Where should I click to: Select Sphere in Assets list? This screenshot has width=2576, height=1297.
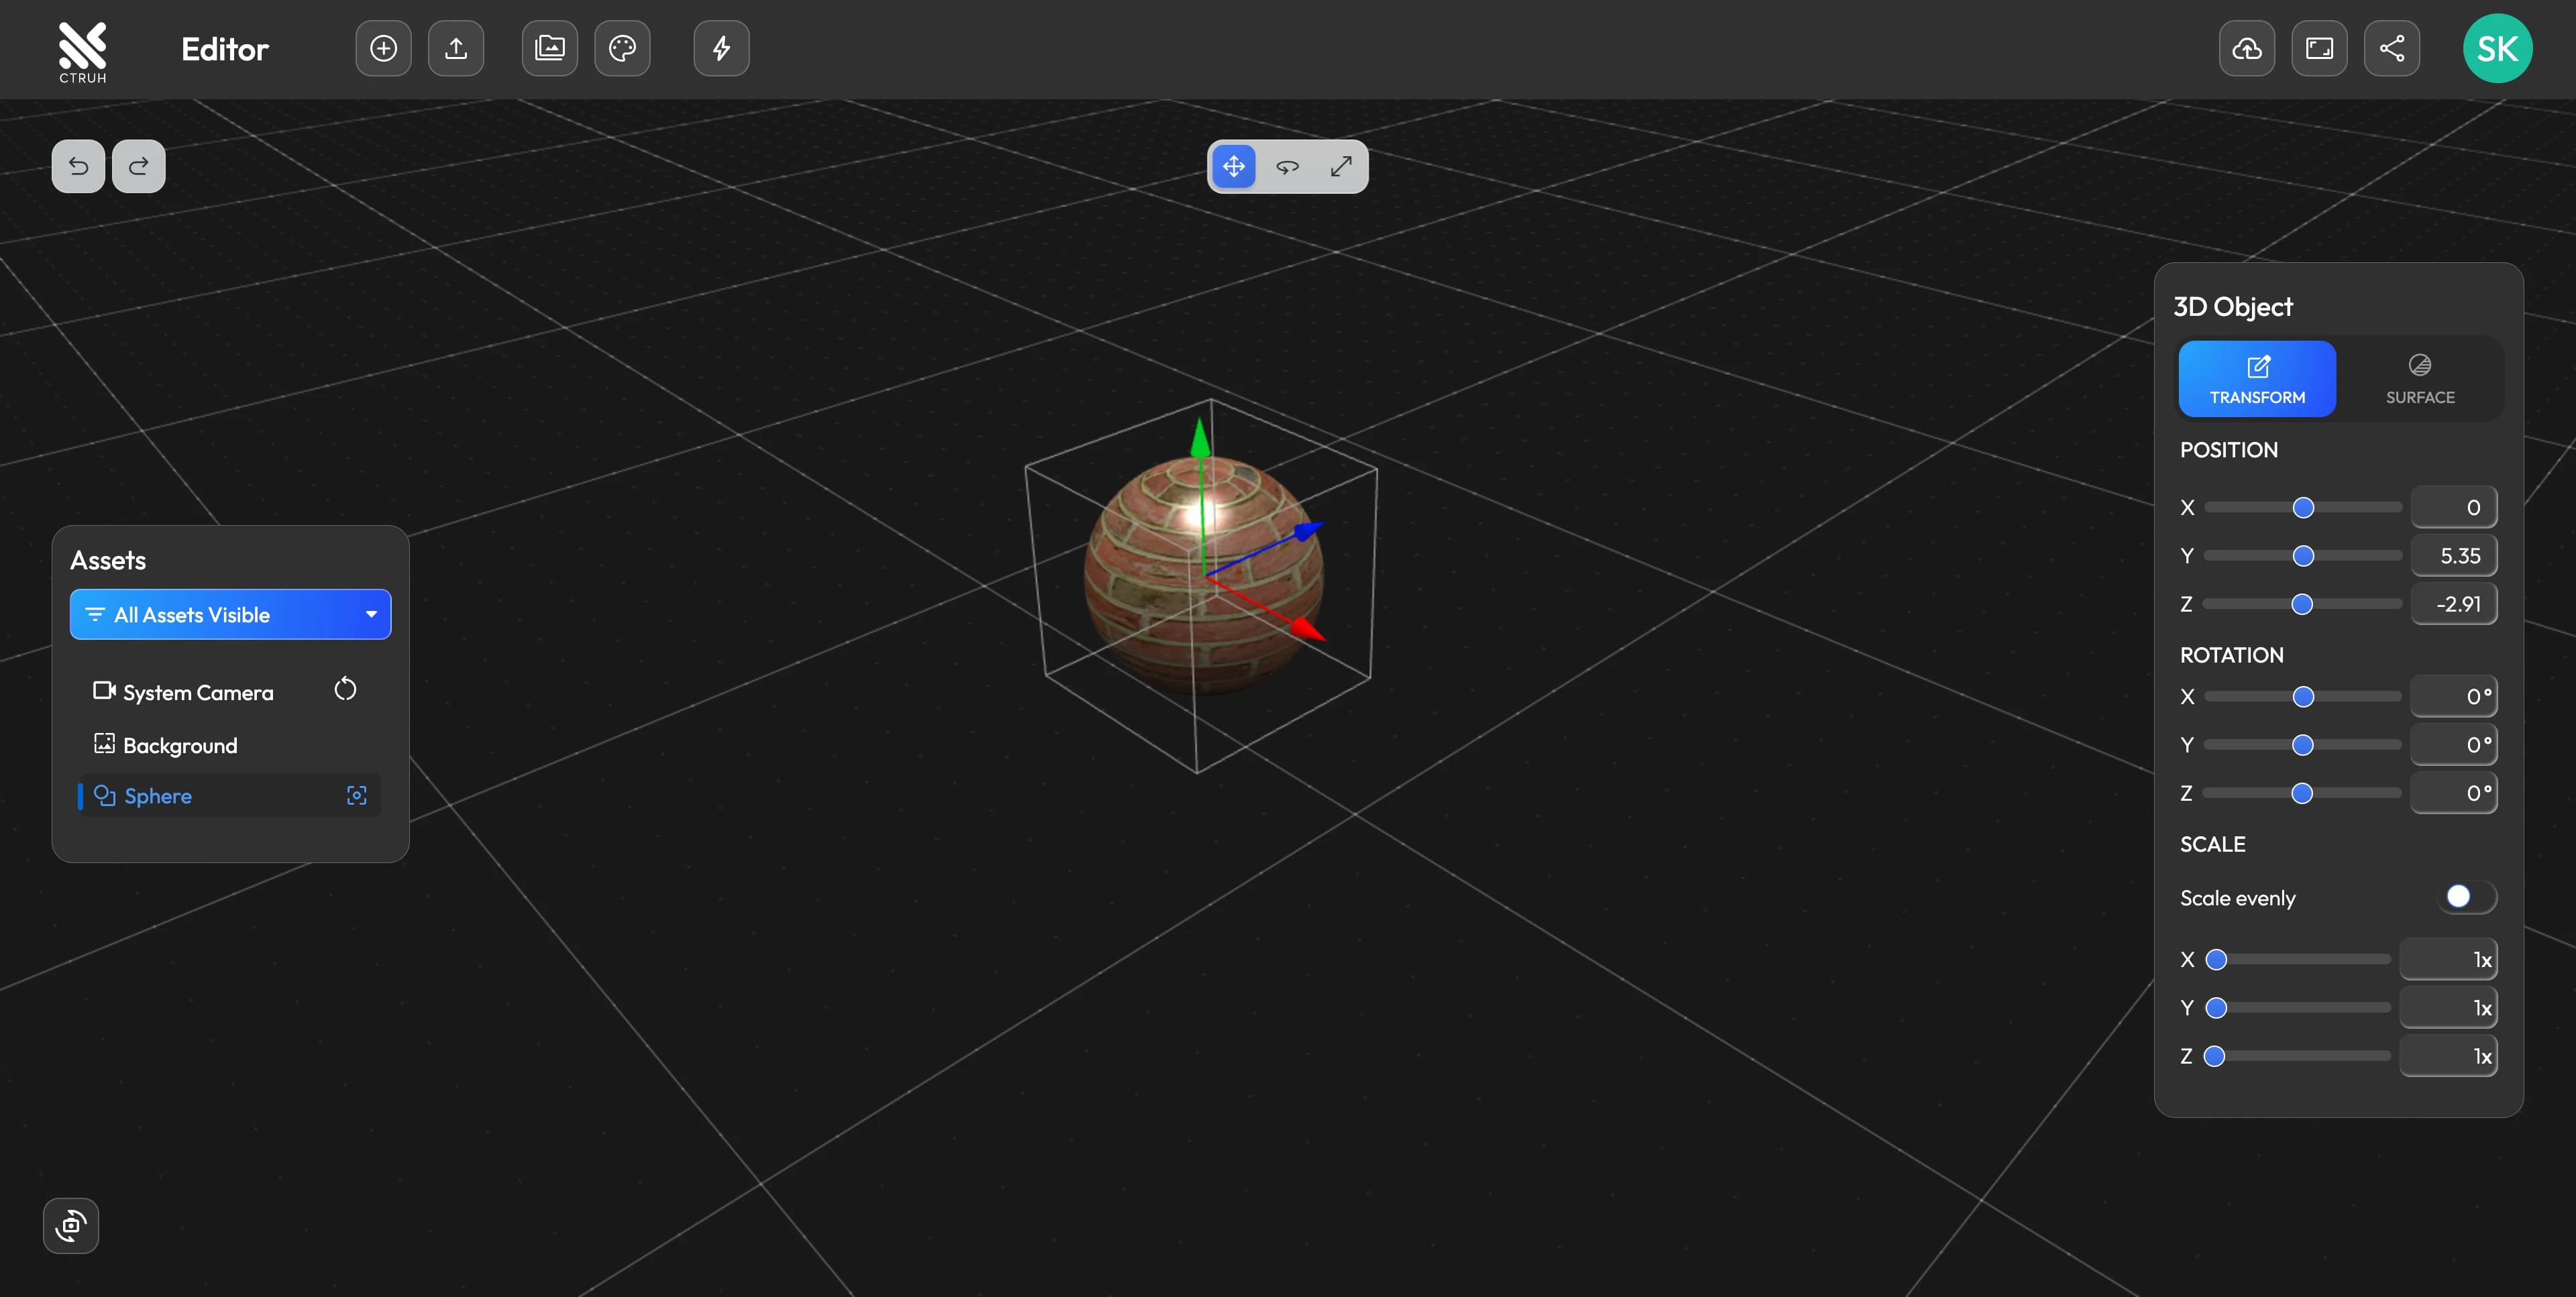pos(229,796)
